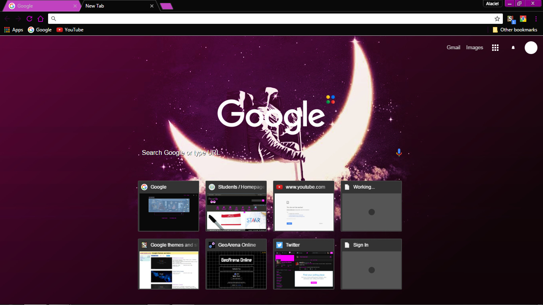Click the forward navigation arrow

(x=18, y=19)
